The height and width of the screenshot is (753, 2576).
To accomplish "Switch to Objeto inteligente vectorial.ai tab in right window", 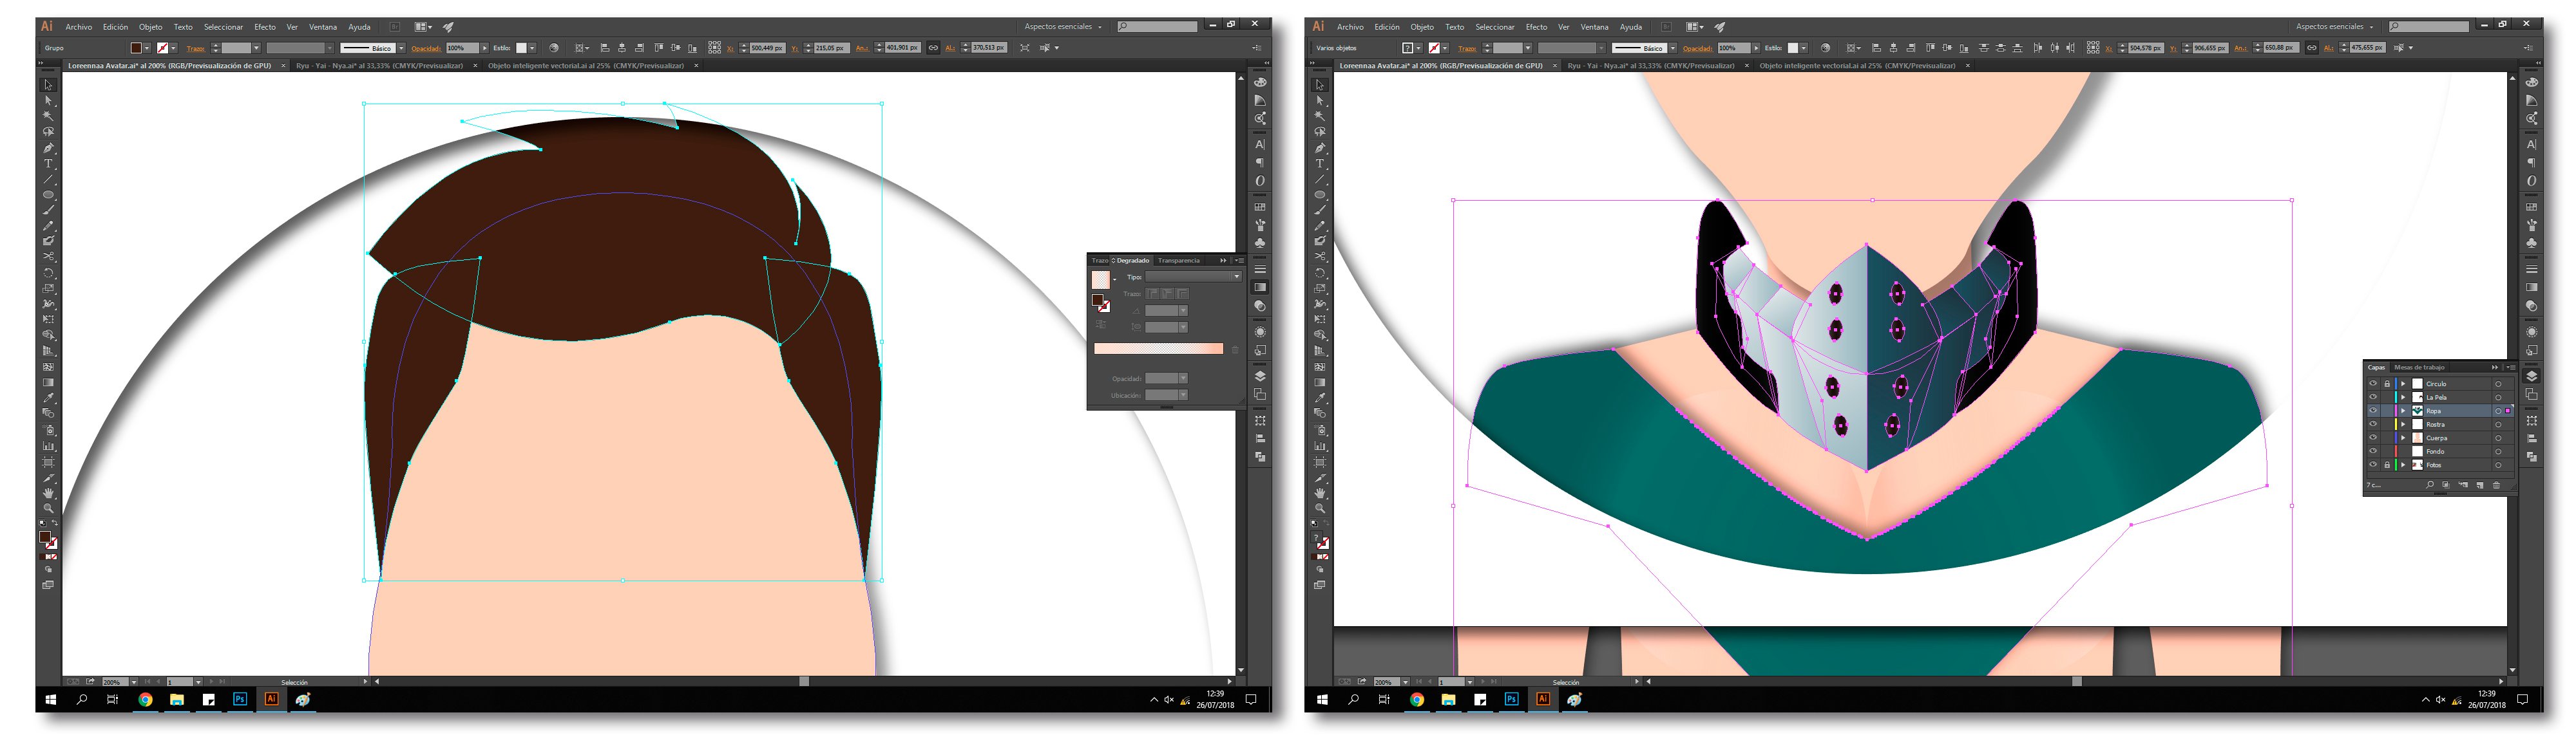I will [1857, 66].
